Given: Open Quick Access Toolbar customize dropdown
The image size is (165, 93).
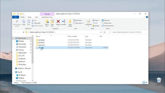Looking at the screenshot, I should pos(23,14).
